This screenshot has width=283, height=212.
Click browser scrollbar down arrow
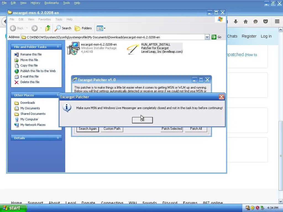pyautogui.click(x=281, y=202)
